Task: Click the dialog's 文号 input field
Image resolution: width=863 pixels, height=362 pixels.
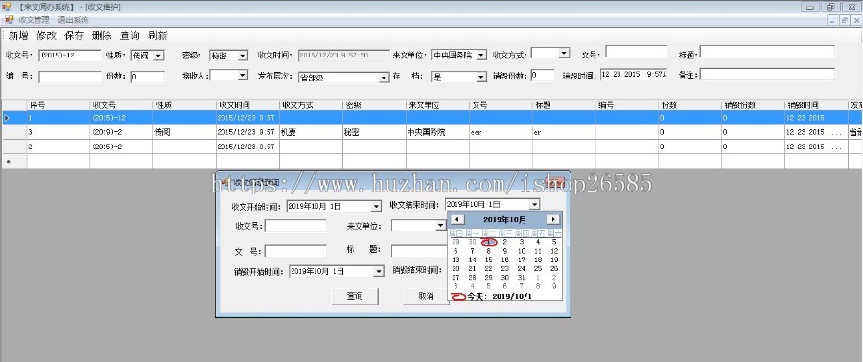Action: point(295,251)
